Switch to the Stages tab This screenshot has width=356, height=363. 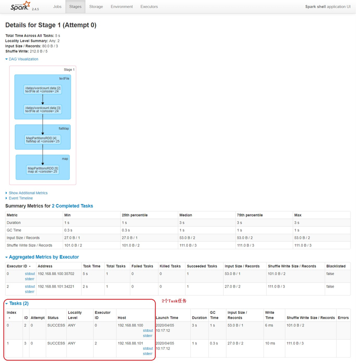click(x=75, y=7)
